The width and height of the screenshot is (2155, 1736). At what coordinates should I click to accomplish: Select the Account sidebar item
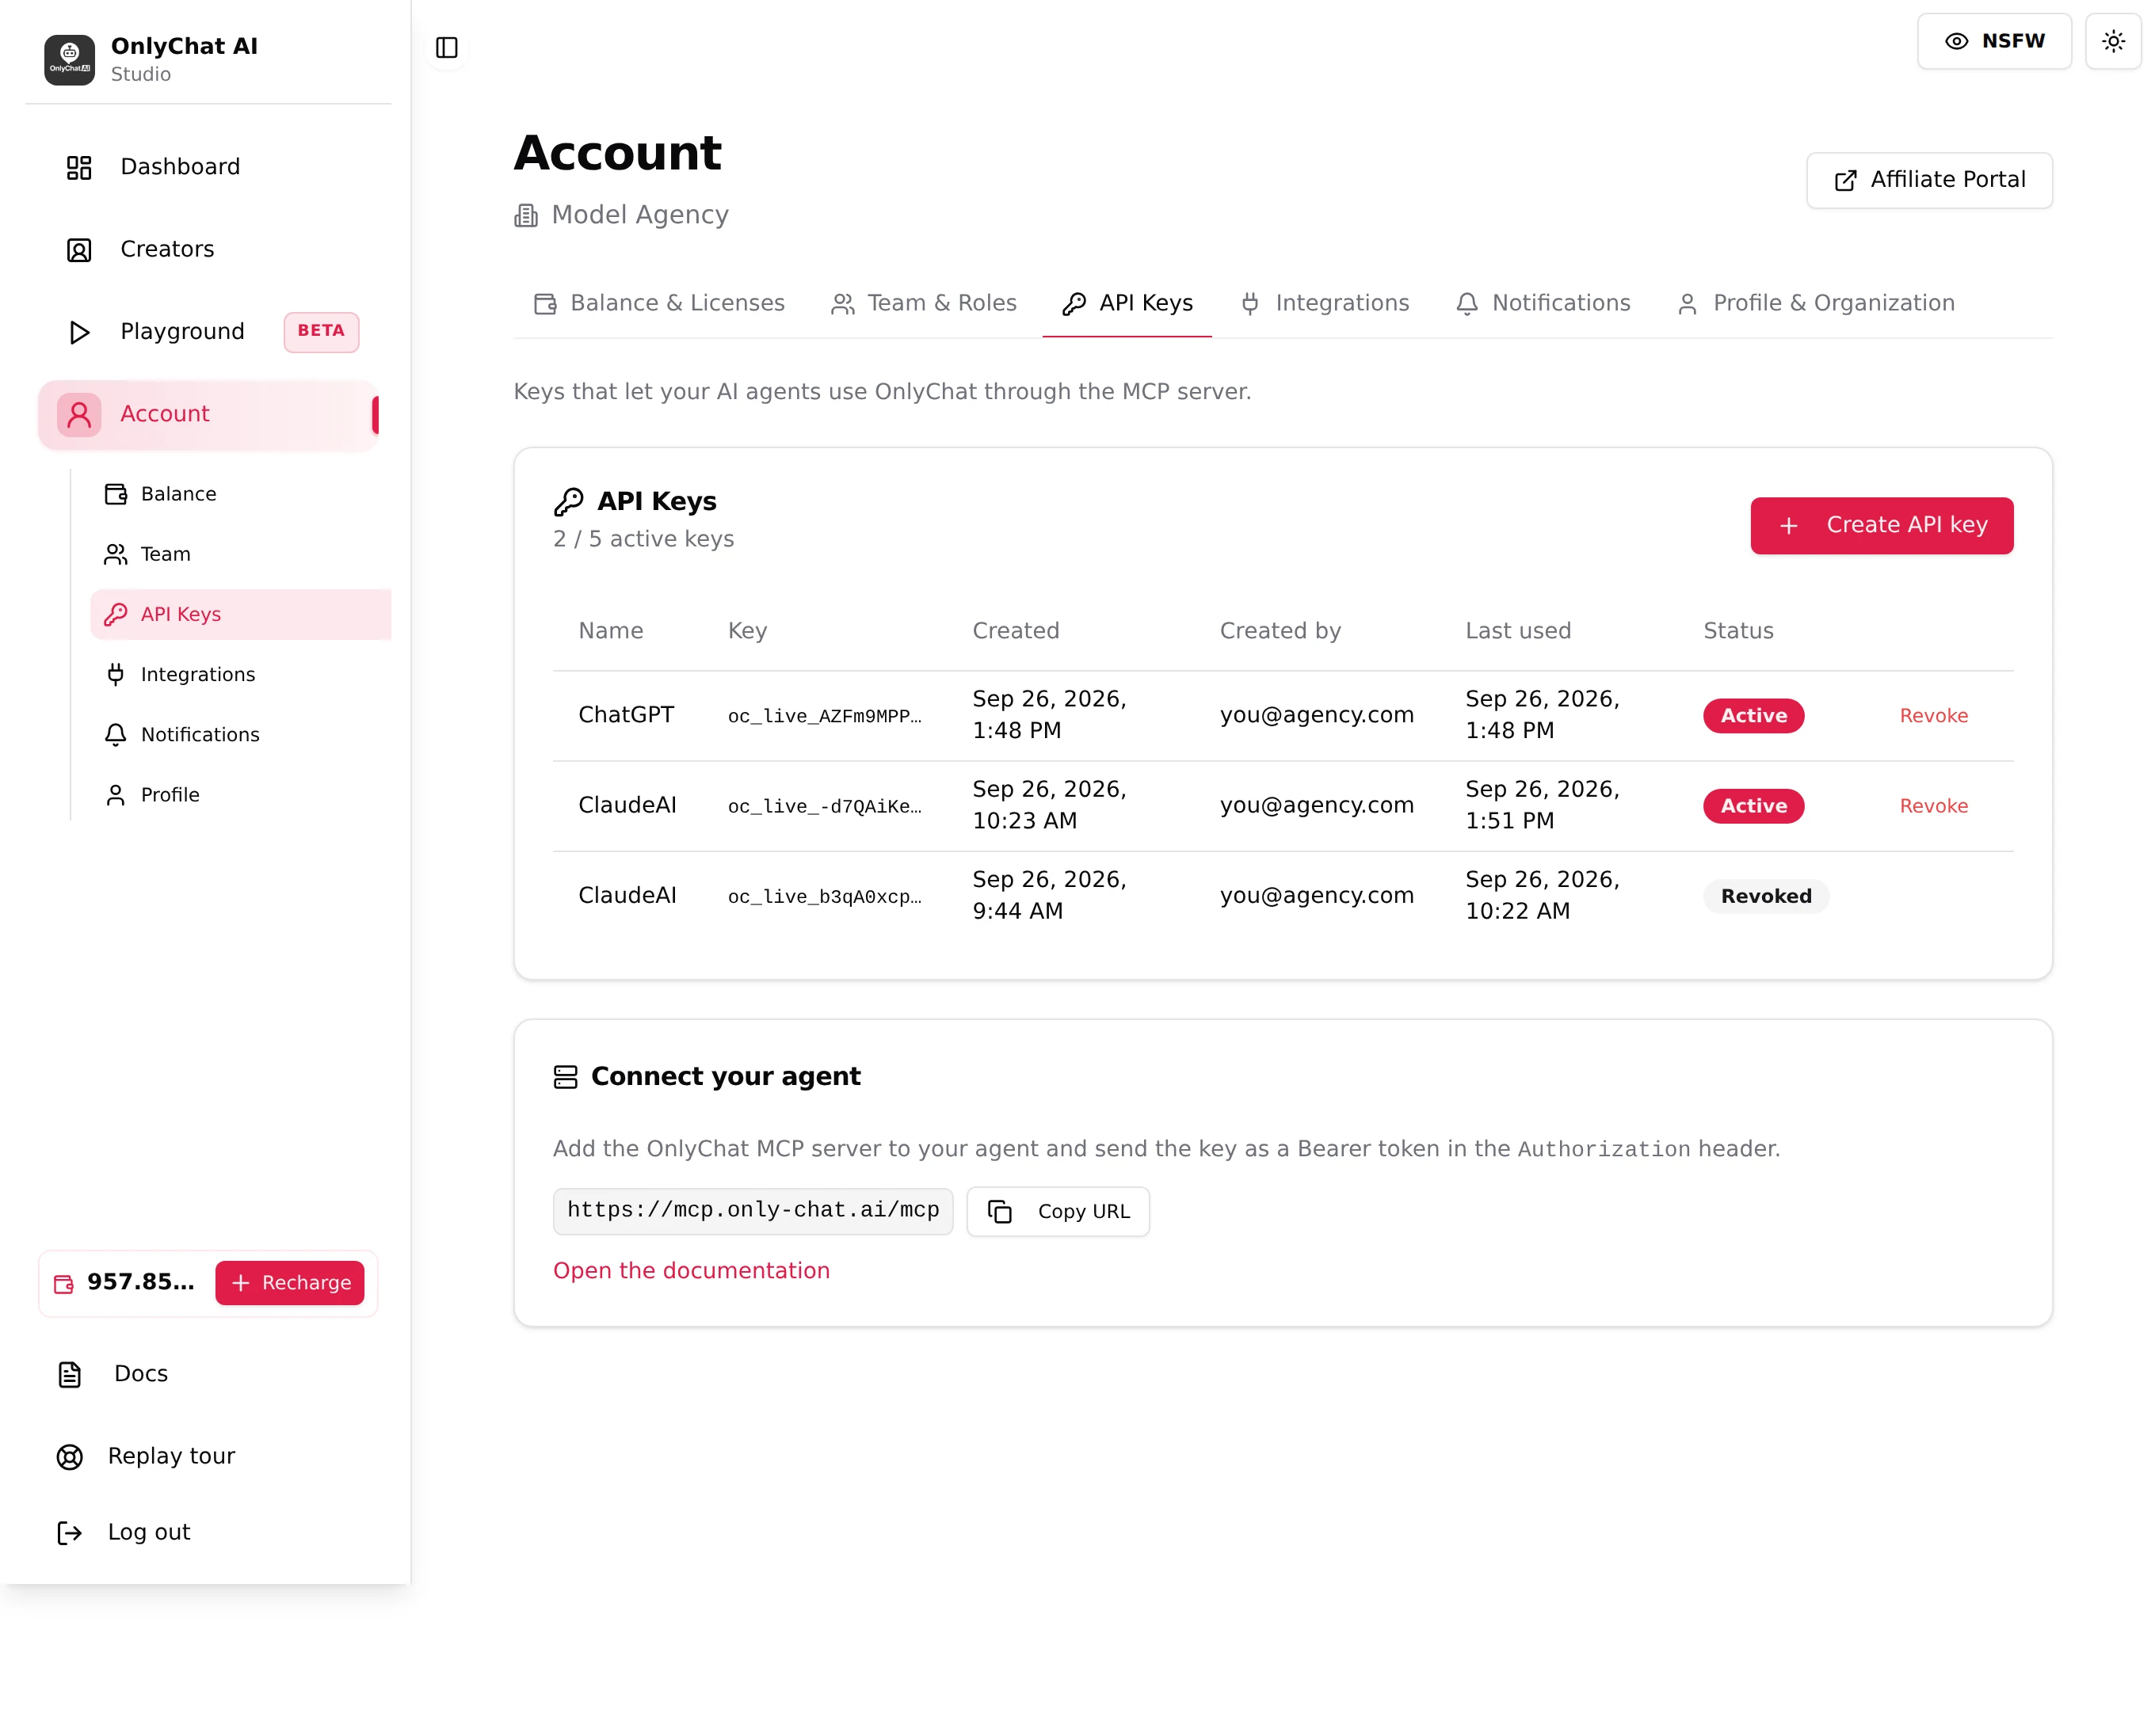tap(208, 414)
